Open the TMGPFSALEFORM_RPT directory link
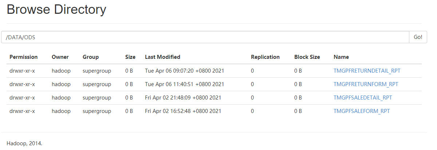 (362, 111)
